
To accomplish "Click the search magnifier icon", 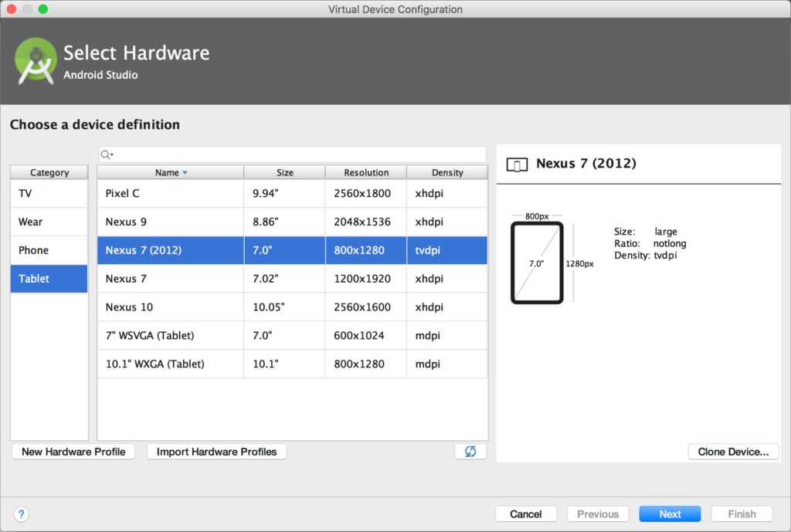I will coord(107,154).
